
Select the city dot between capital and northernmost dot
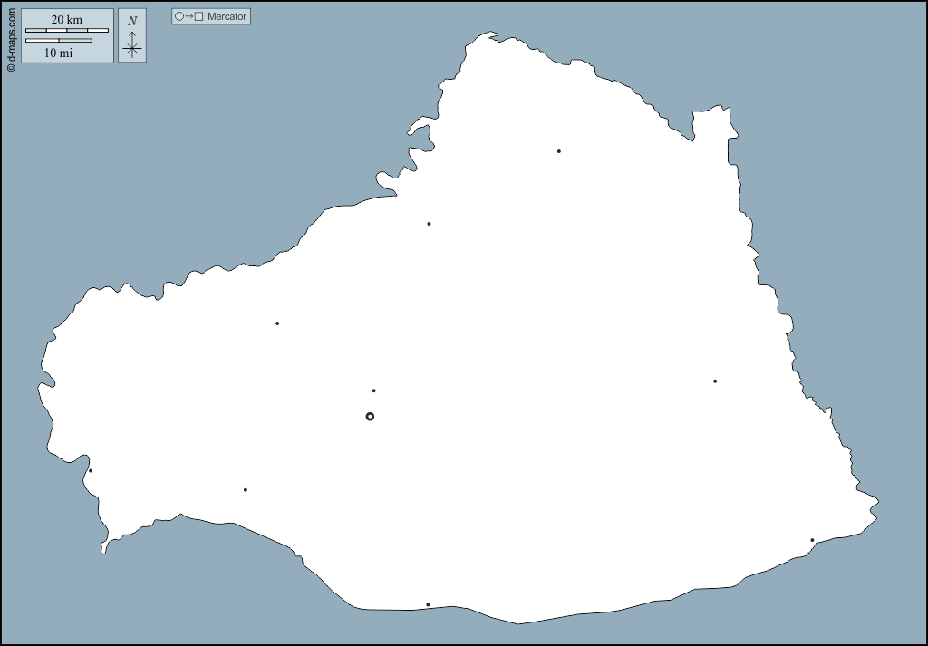(x=429, y=224)
